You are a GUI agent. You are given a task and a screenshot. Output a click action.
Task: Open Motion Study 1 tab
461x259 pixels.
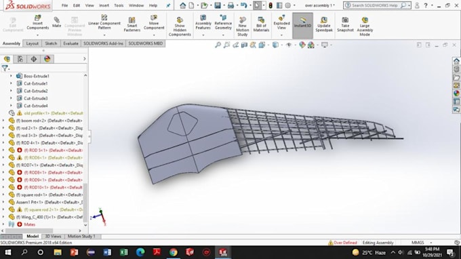click(81, 237)
